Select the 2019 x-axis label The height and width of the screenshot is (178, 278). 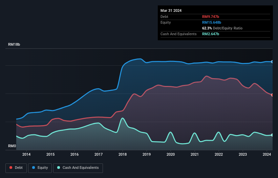coord(147,154)
